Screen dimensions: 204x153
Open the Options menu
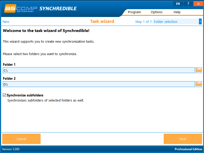pyautogui.click(x=157, y=12)
